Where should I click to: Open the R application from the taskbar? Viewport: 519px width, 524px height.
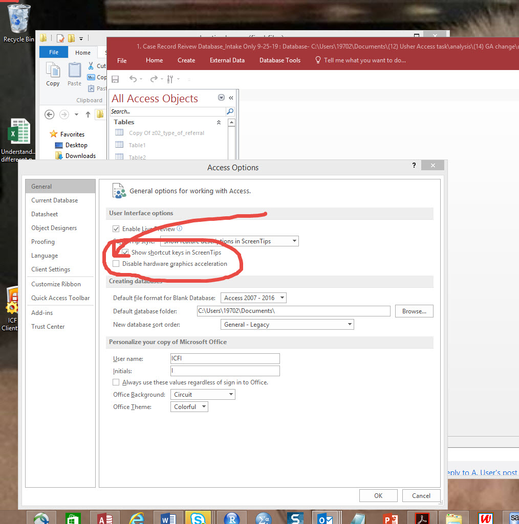[x=232, y=519]
